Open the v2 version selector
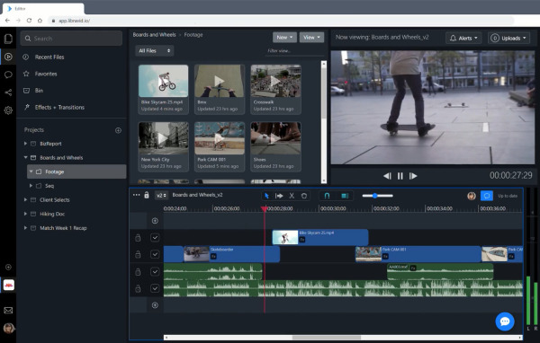 [161, 195]
